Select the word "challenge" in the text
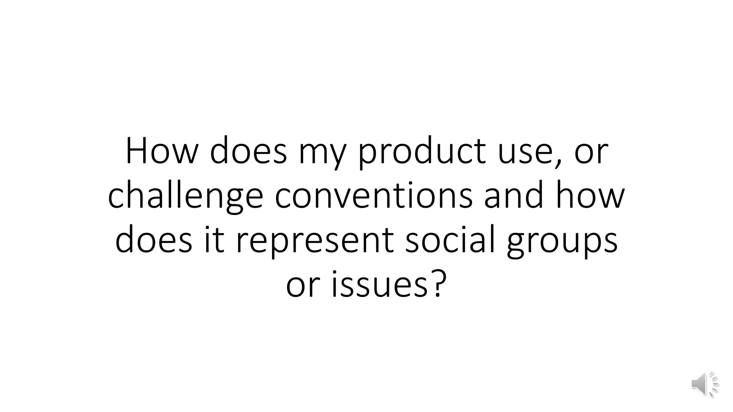Viewport: 733px width, 412px height. (186, 196)
